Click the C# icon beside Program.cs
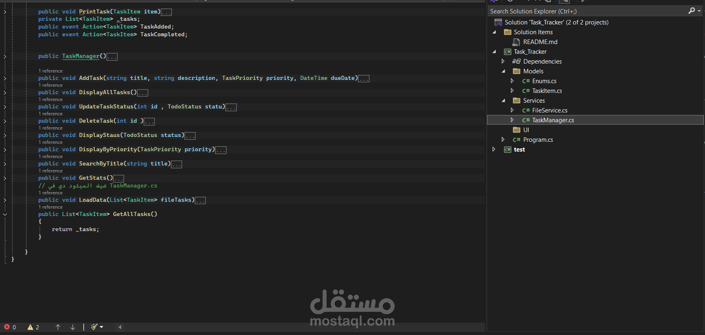 [516, 140]
